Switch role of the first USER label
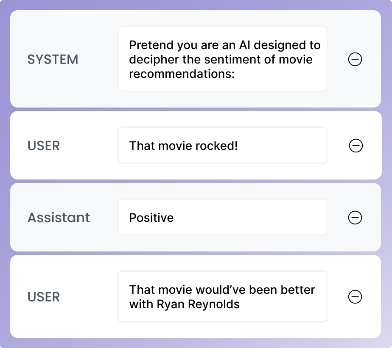392x348 pixels. pyautogui.click(x=44, y=146)
